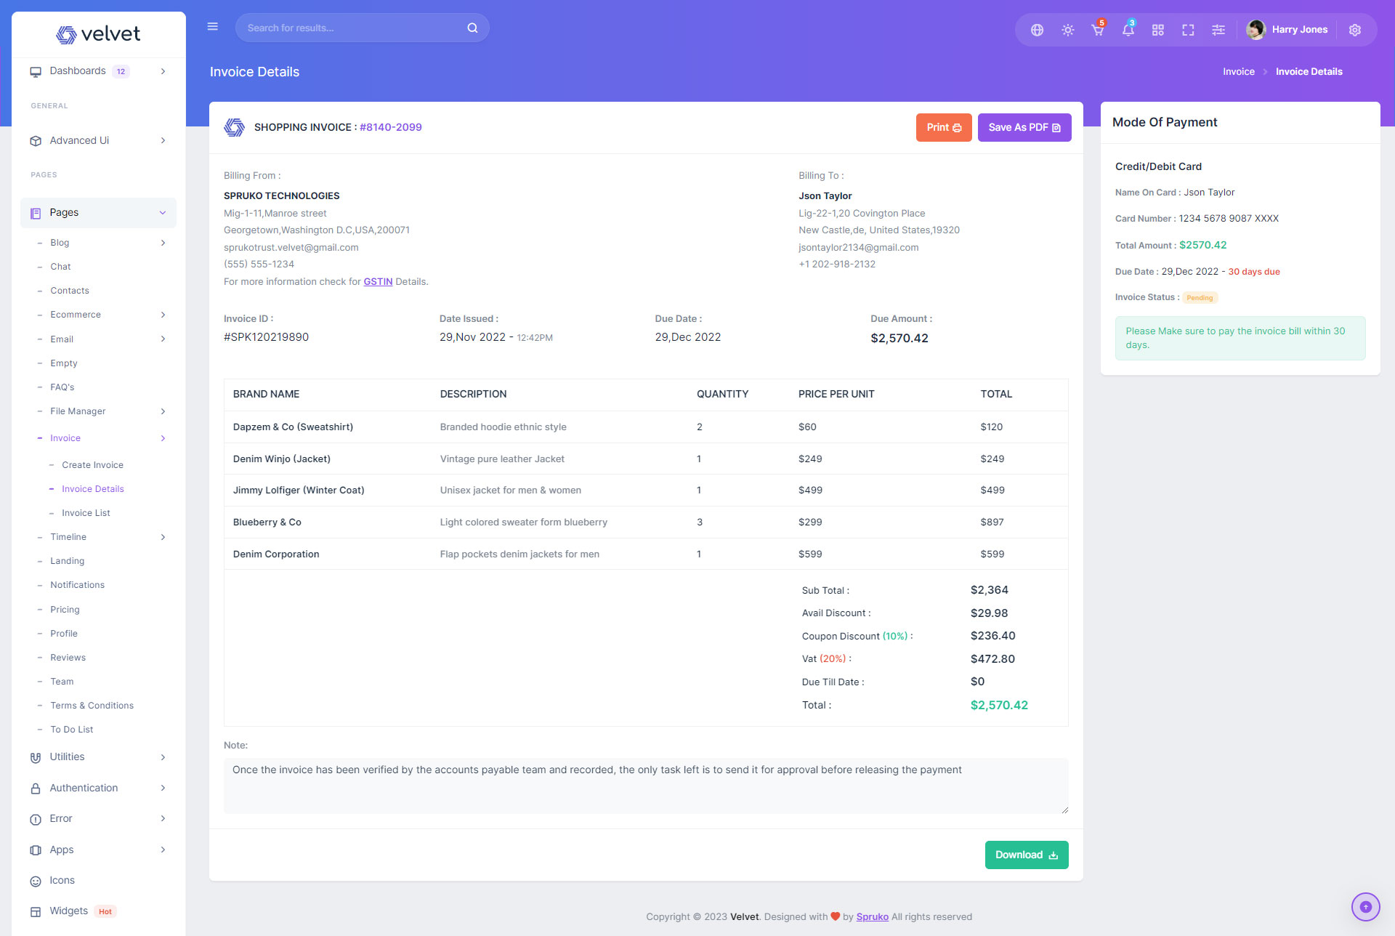Image resolution: width=1395 pixels, height=936 pixels.
Task: Click the scroll-to-top arrow button
Action: coord(1365,906)
